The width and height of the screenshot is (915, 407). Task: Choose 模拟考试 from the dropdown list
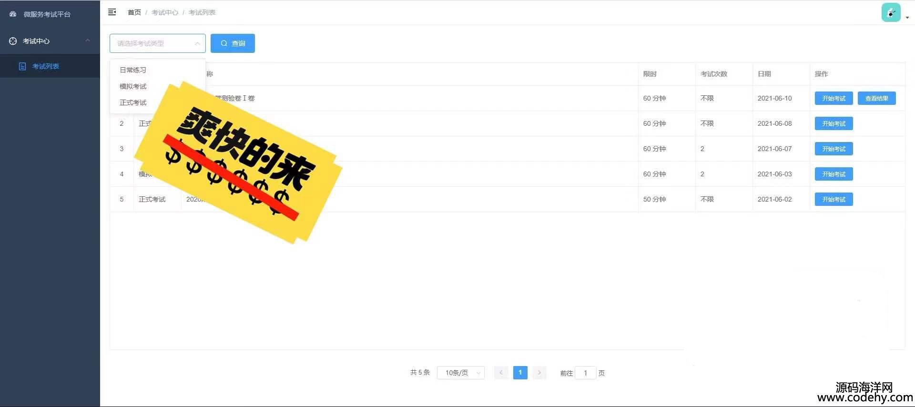click(x=158, y=86)
